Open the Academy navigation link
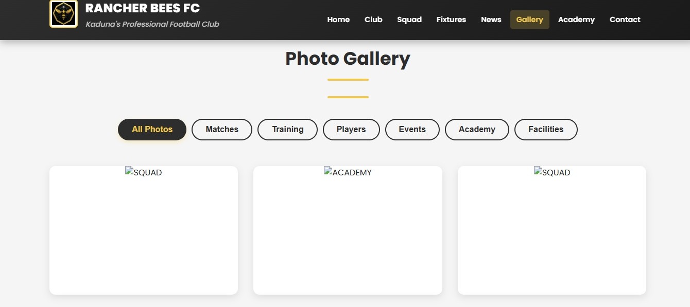The width and height of the screenshot is (690, 307). (x=576, y=20)
